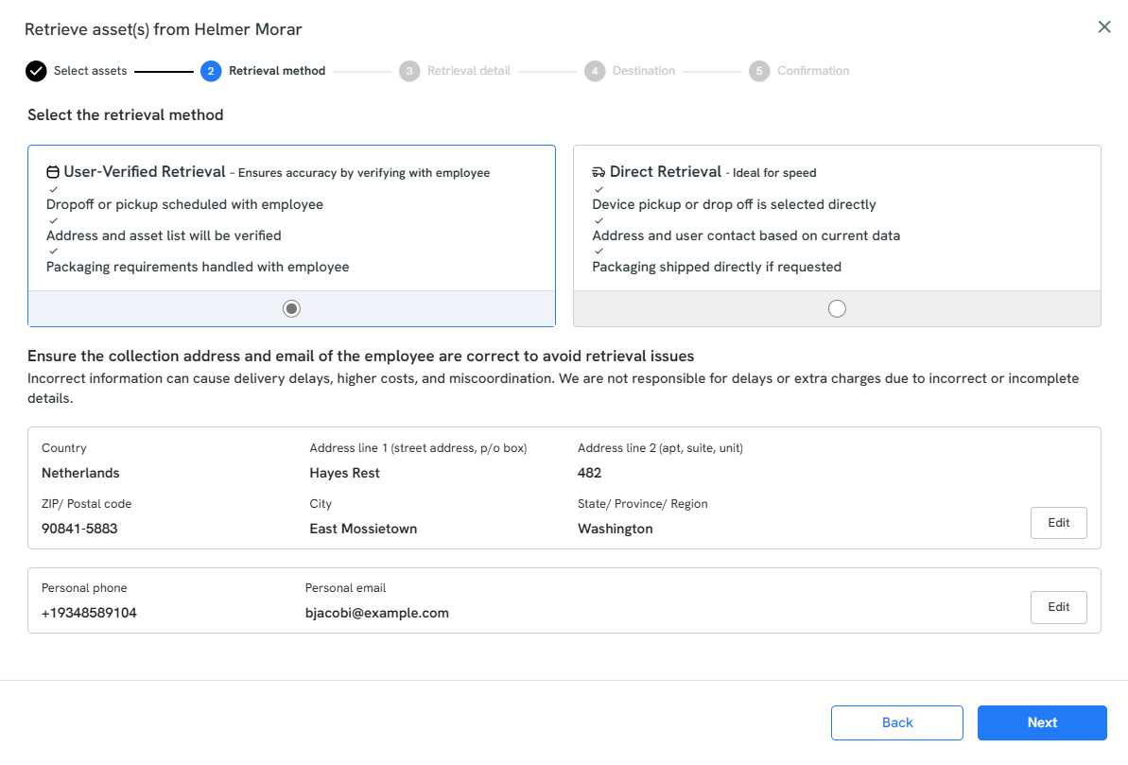
Task: Click the completed Select assets checkmark icon
Action: pyautogui.click(x=36, y=71)
